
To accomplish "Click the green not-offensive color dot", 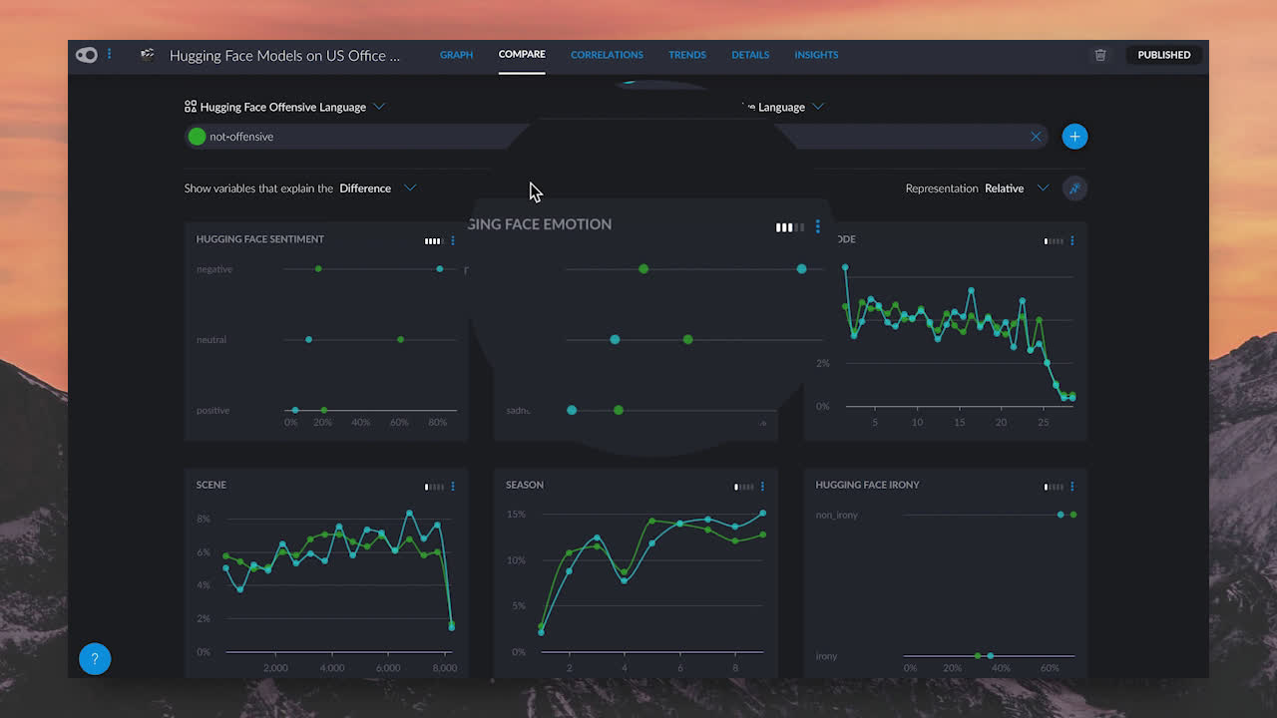I will 197,137.
